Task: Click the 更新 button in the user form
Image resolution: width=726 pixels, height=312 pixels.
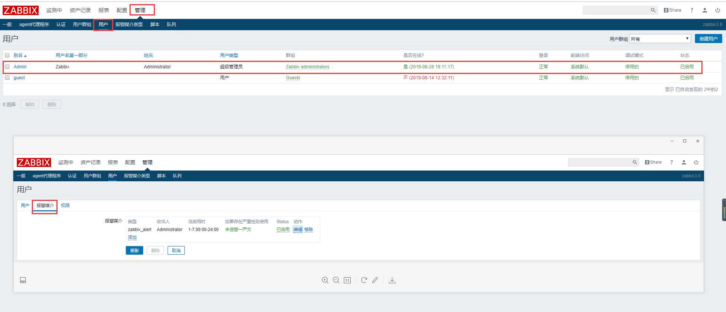Action: tap(134, 250)
